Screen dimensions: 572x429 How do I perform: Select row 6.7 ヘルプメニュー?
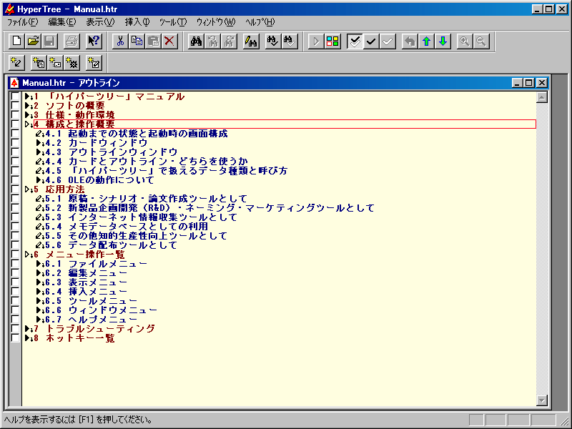click(92, 320)
